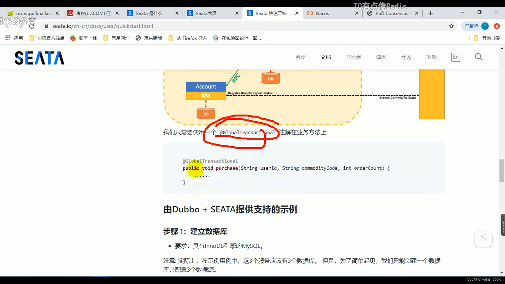The image size is (505, 284).
Task: Go to 首页 in site navigation
Action: pos(300,57)
